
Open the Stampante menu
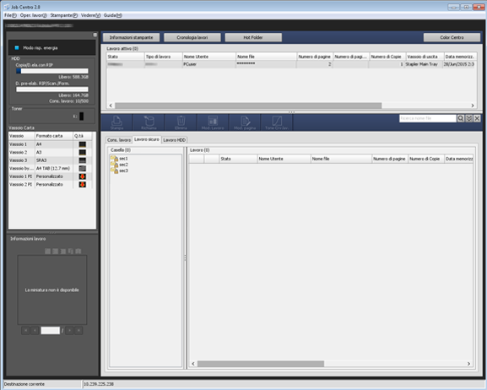point(64,15)
